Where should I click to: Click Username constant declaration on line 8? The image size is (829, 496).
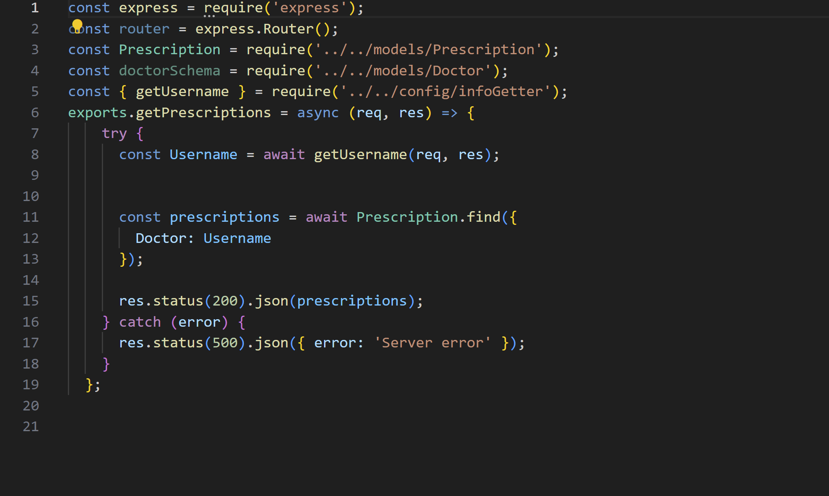point(203,155)
